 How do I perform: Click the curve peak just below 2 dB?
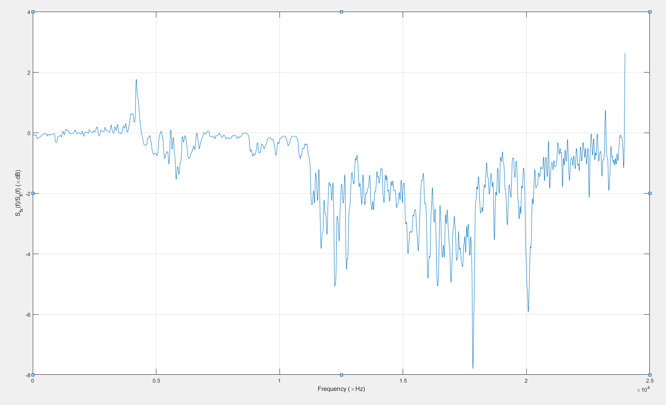(136, 80)
